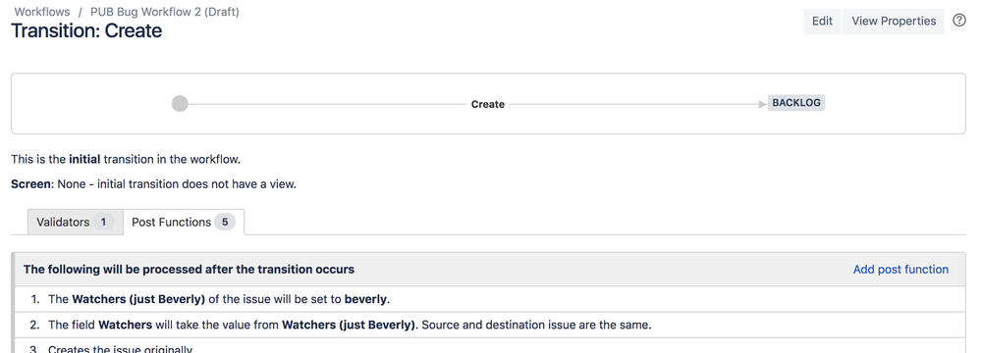This screenshot has height=353, width=981.
Task: Click the gray initial start node circle
Action: pyautogui.click(x=180, y=104)
